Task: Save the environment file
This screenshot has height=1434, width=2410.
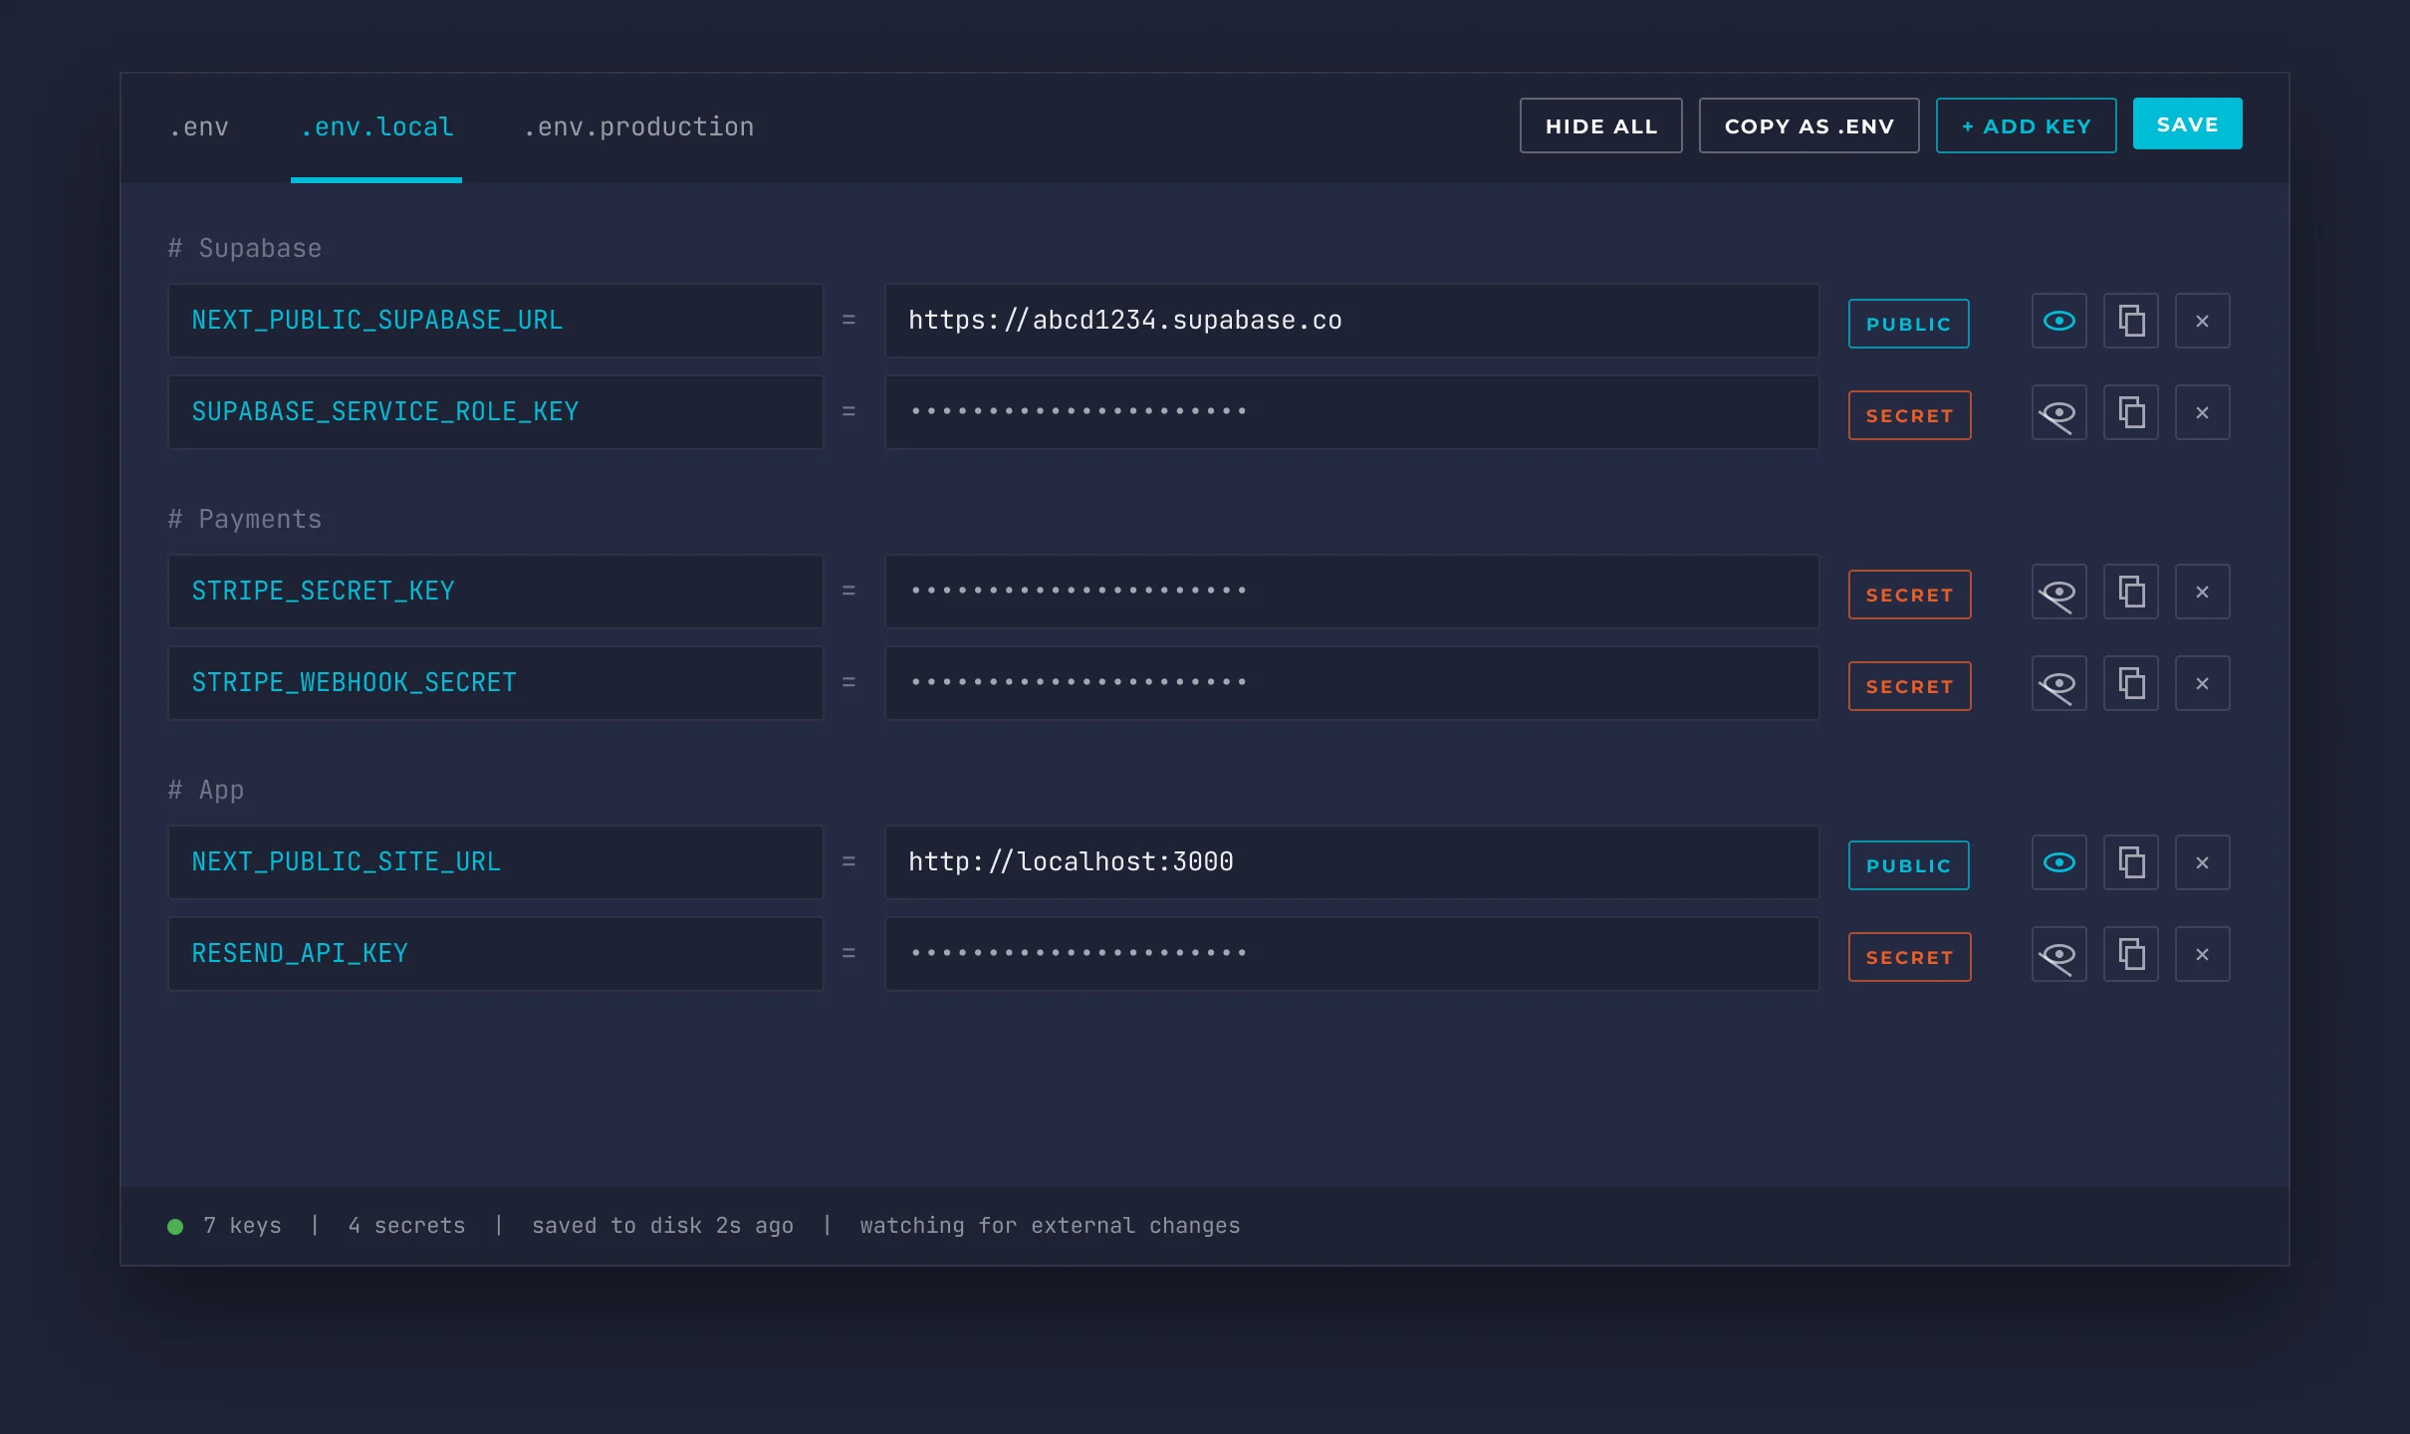Action: pyautogui.click(x=2187, y=123)
